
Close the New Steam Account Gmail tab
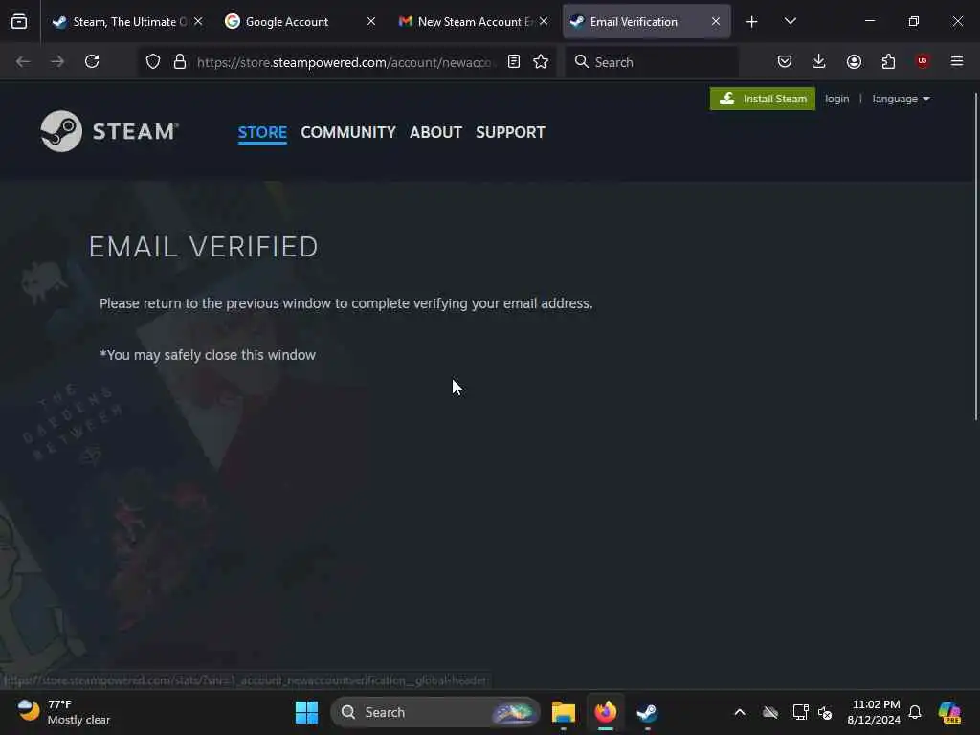[544, 21]
